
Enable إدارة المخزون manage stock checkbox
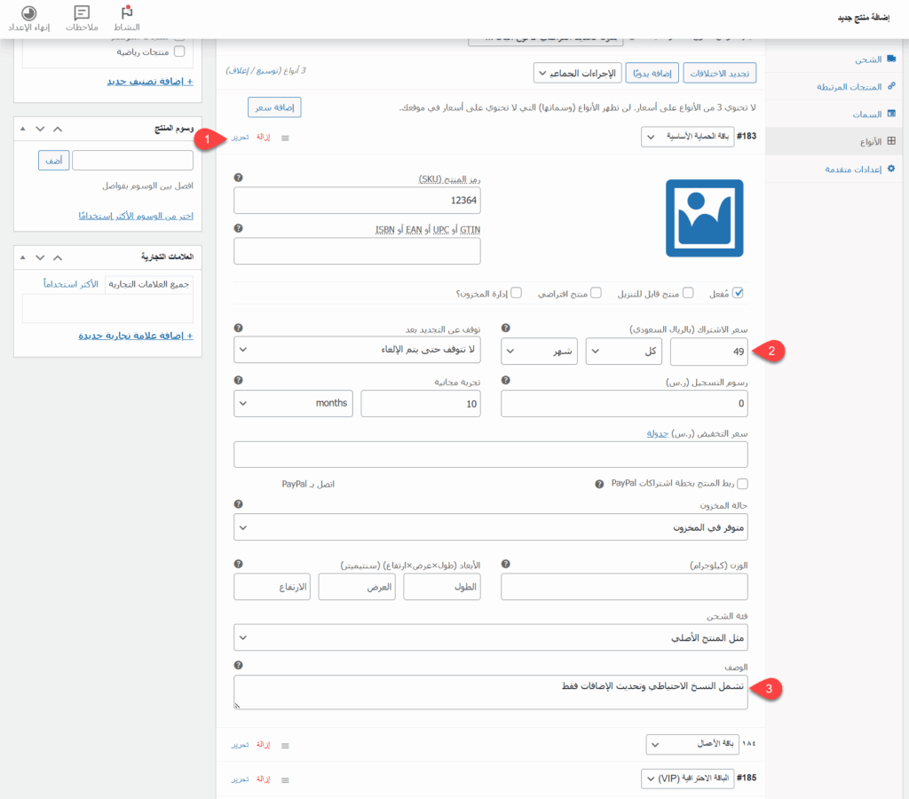(517, 293)
